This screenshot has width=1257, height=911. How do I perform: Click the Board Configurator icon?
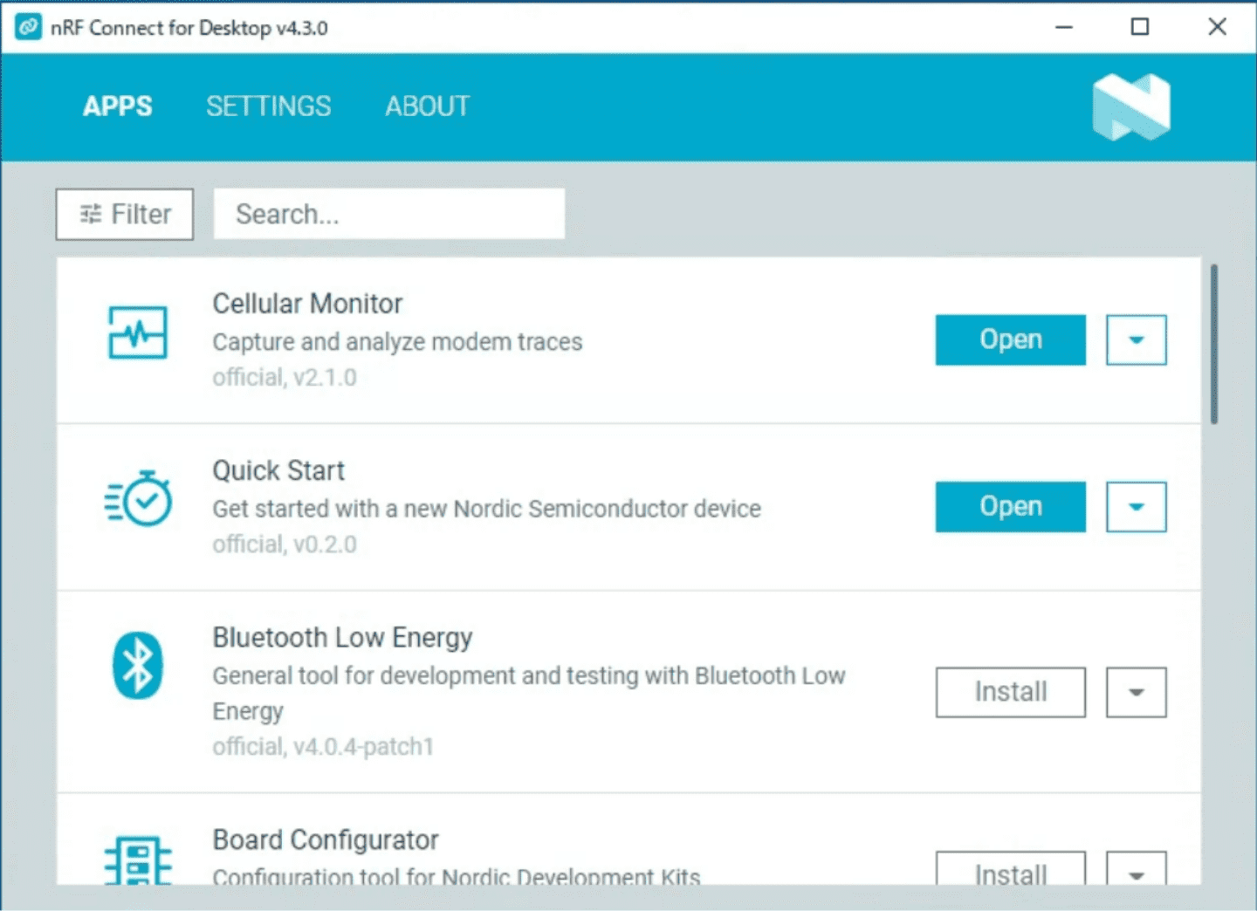click(137, 862)
